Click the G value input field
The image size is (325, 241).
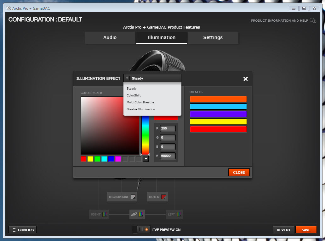168,137
